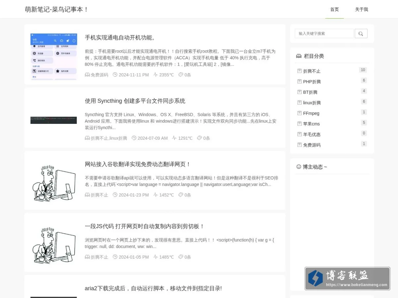This screenshot has width=398, height=298.
Task: Select FFmpeg category in sidebar
Action: click(x=311, y=113)
